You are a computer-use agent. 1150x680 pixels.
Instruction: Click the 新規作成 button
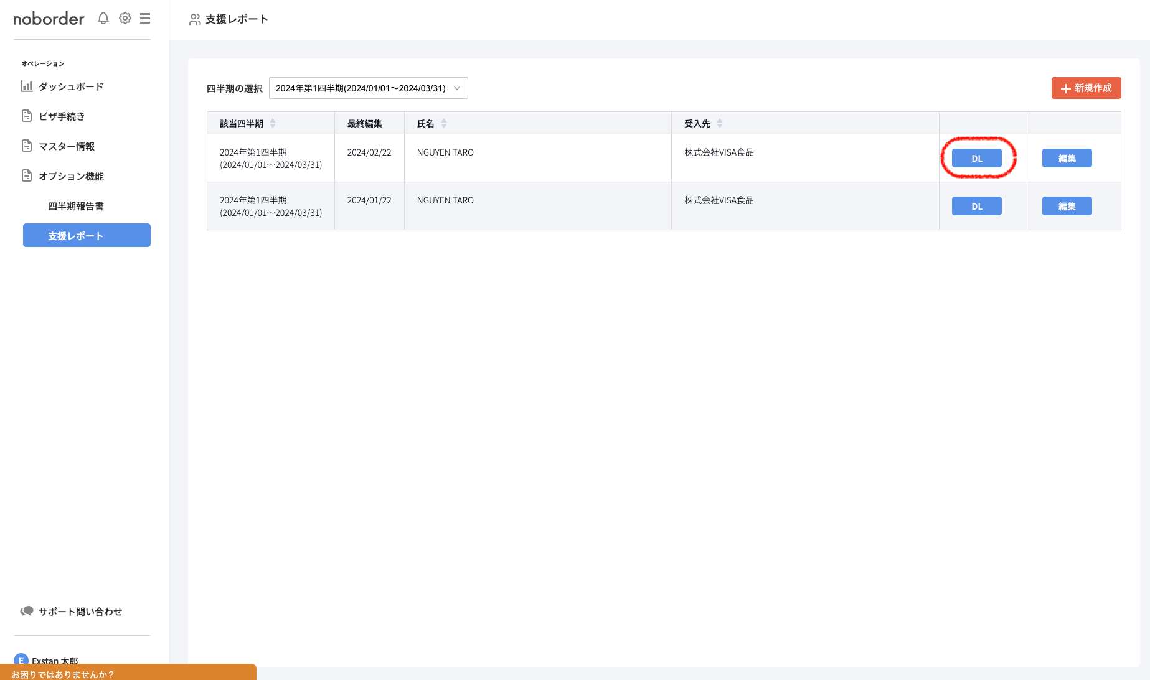(x=1086, y=88)
